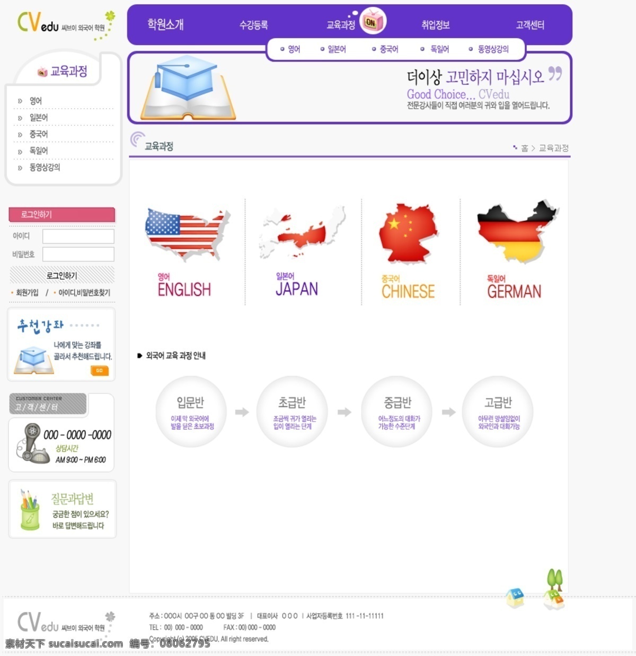This screenshot has width=636, height=656.
Task: Open the 교육과정 main menu
Action: pos(341,25)
